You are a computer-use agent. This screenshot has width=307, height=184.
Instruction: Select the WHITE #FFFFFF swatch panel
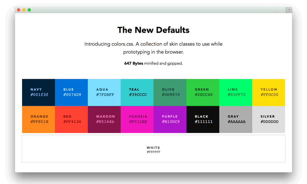click(x=153, y=148)
